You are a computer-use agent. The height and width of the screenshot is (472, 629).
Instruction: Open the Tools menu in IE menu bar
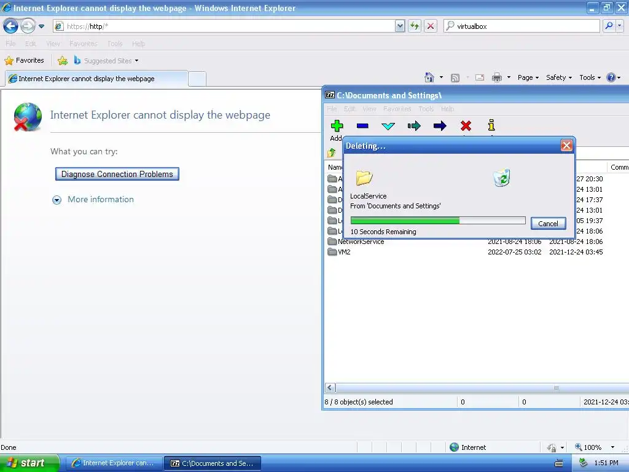pyautogui.click(x=115, y=44)
